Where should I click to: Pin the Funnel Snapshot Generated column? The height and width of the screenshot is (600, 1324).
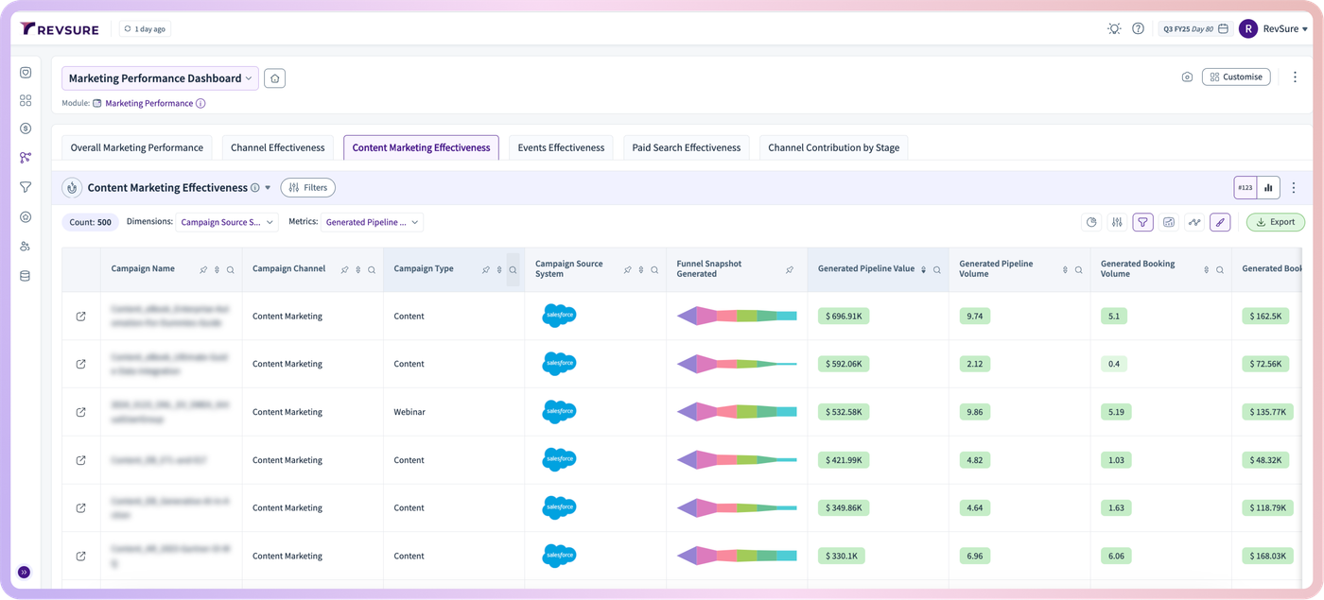click(x=790, y=270)
